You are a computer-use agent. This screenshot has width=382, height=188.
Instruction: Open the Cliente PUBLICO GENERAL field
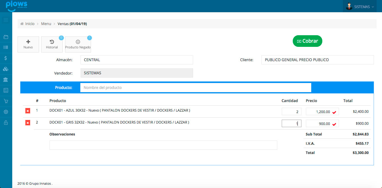point(317,60)
